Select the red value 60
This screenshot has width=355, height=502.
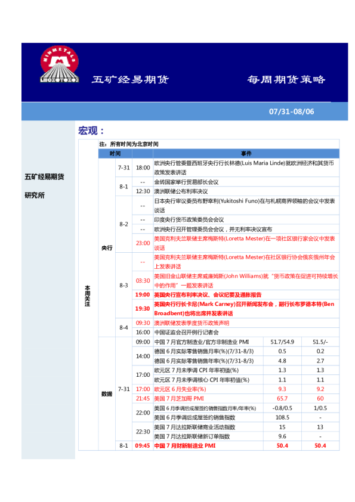pos(320,399)
